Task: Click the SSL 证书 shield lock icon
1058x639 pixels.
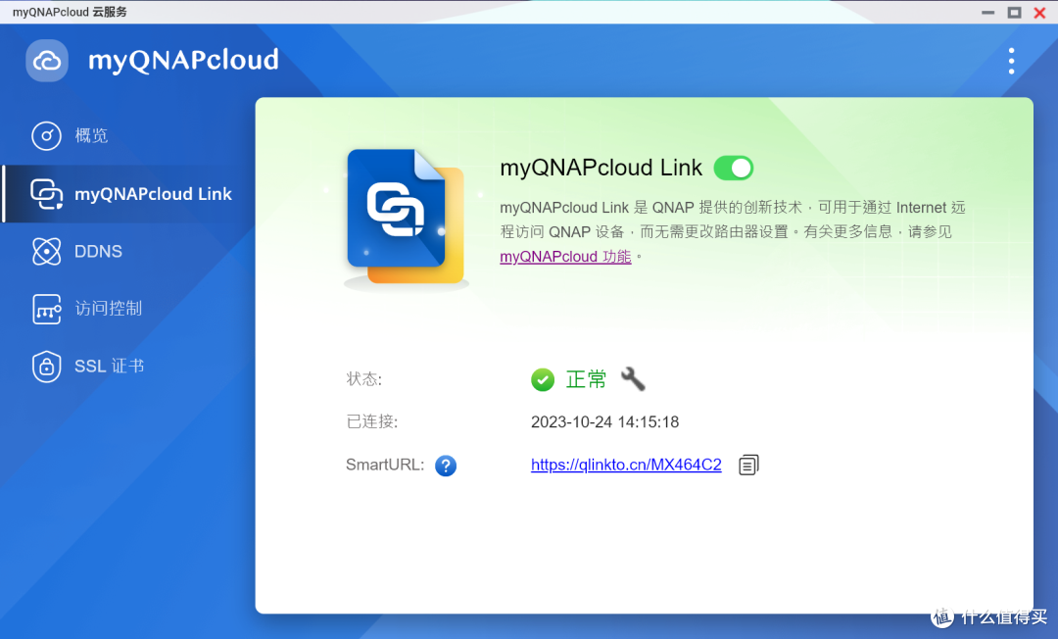Action: pyautogui.click(x=47, y=367)
